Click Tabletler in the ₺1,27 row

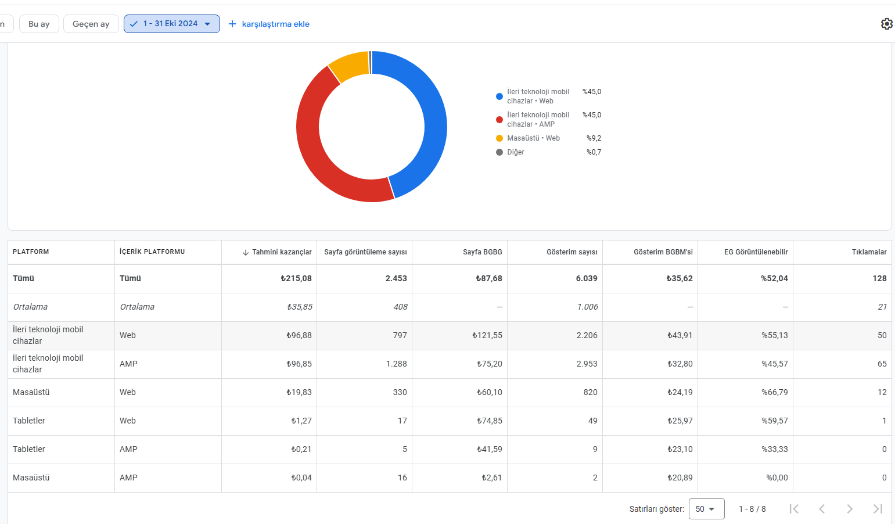29,421
